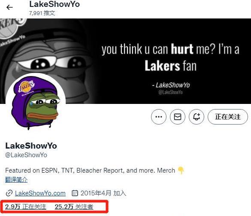Click the LakeShowYo header title
Viewport: 251px width, 216px height.
[54, 4]
